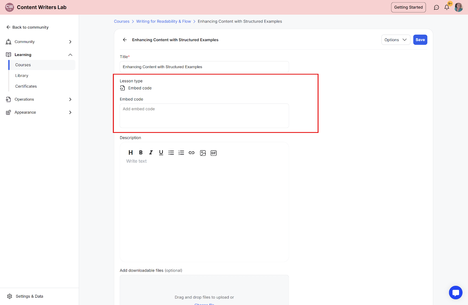
Task: Go back to community
Action: click(x=27, y=27)
